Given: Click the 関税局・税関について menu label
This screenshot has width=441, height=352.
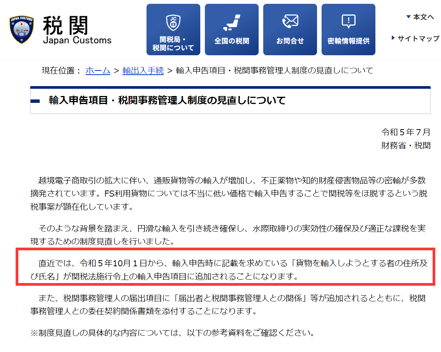Looking at the screenshot, I should 173,43.
